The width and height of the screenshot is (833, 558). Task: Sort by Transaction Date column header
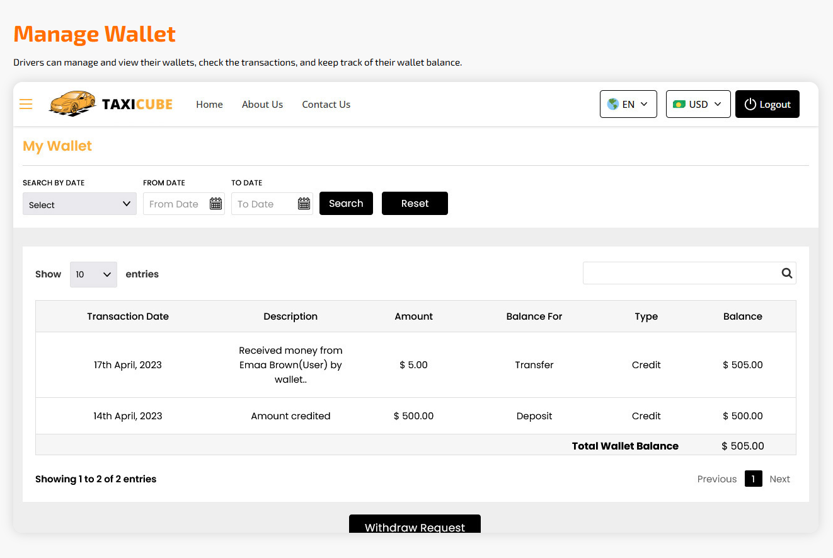128,317
